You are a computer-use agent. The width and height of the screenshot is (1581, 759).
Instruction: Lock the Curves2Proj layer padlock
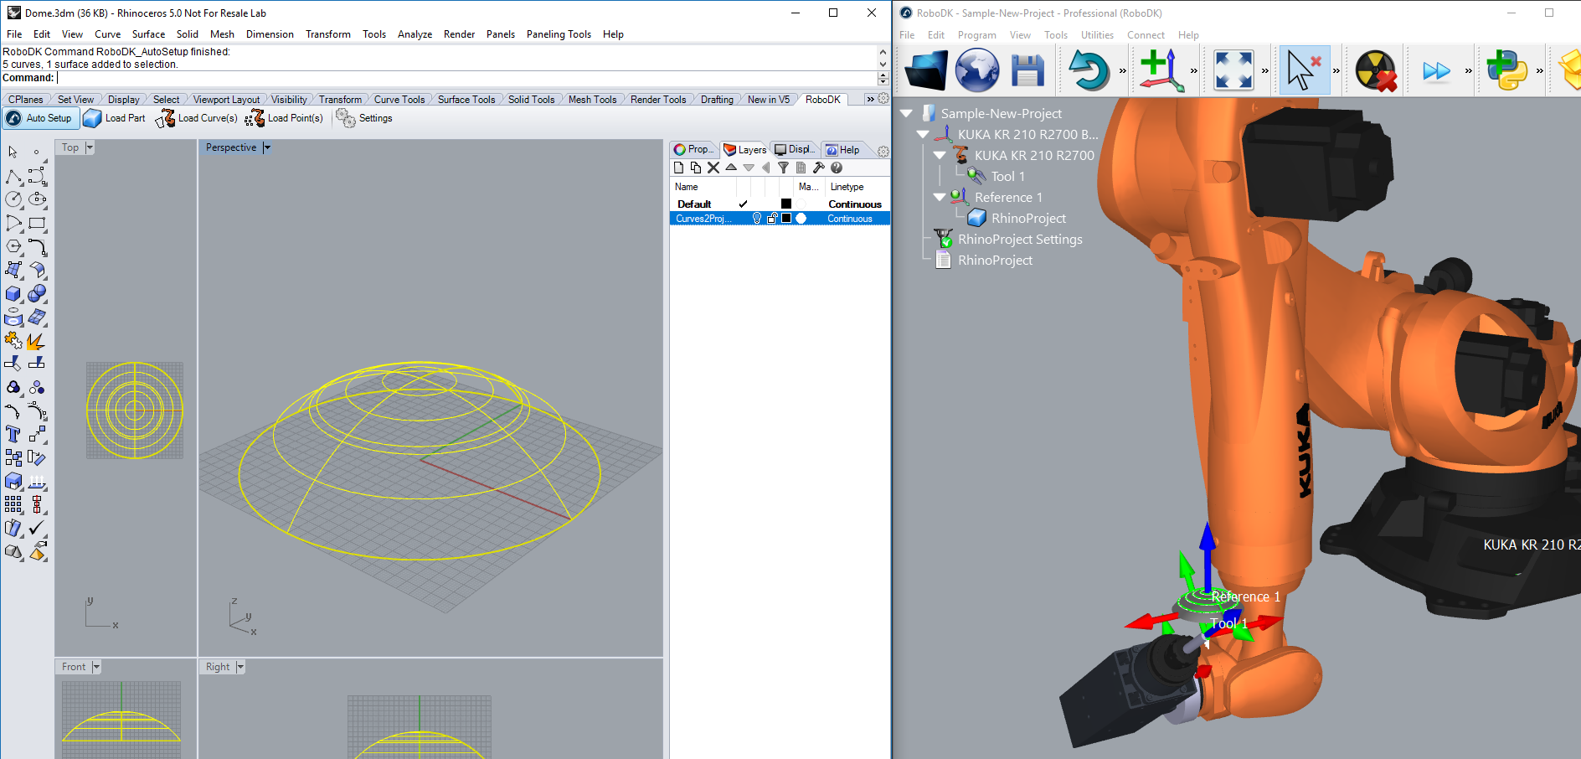tap(771, 218)
